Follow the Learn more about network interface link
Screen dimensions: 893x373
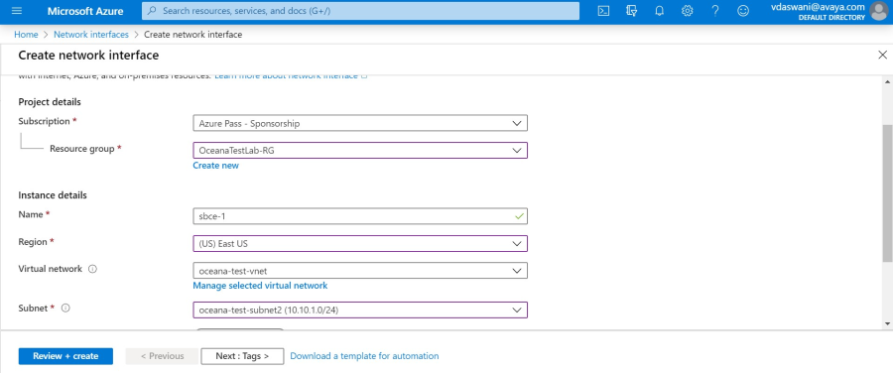(x=291, y=76)
